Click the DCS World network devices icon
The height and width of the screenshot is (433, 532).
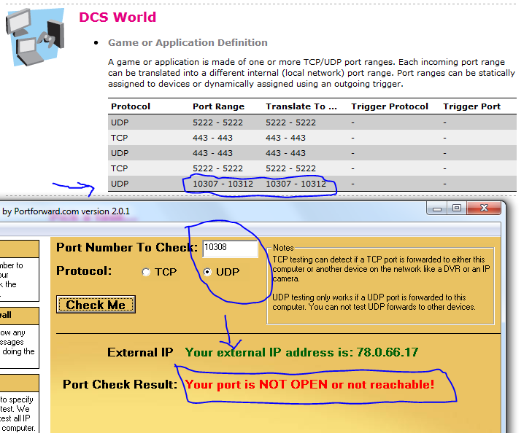35,37
